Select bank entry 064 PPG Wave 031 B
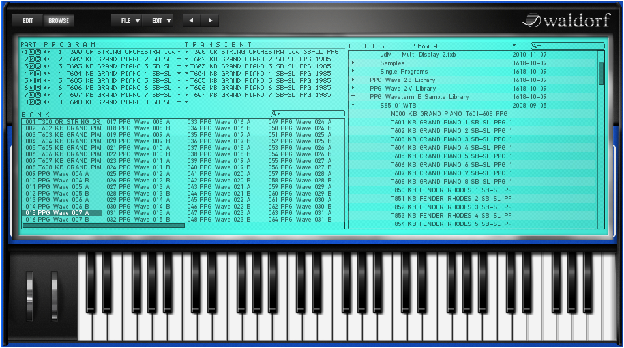Image resolution: width=624 pixels, height=348 pixels. click(x=300, y=219)
